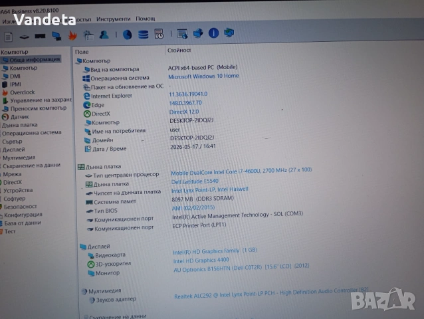
Task: Select Датчик tree item
Action: 16,117
